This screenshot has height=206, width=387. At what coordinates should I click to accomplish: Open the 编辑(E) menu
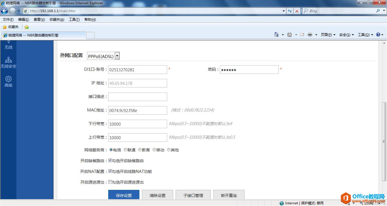click(x=24, y=20)
